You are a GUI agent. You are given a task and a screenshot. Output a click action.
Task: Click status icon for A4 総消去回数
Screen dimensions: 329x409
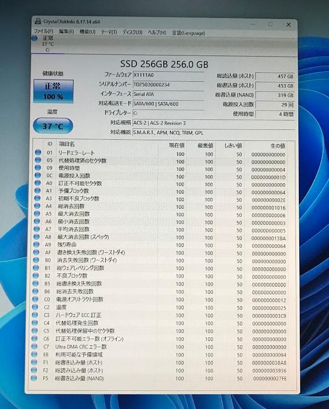pyautogui.click(x=37, y=206)
